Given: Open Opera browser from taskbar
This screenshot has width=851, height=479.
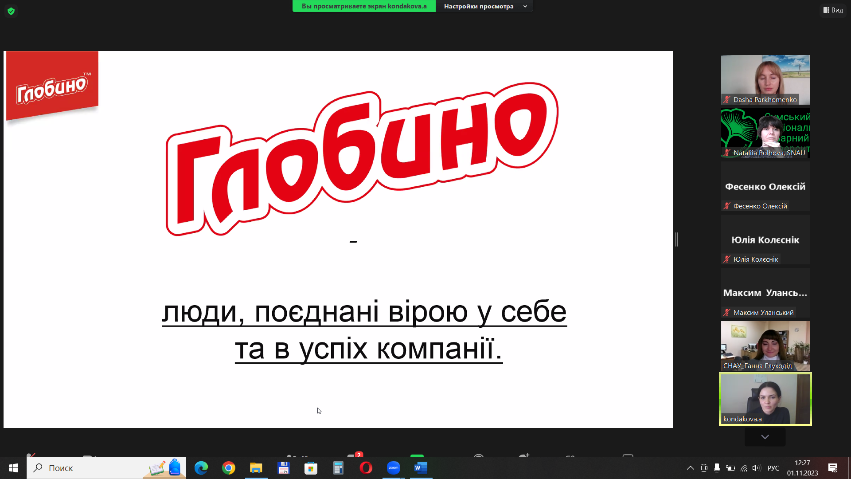Looking at the screenshot, I should 366,468.
